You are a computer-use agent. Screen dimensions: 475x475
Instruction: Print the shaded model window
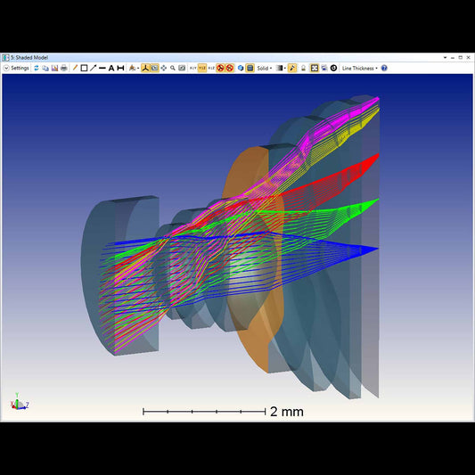point(63,68)
